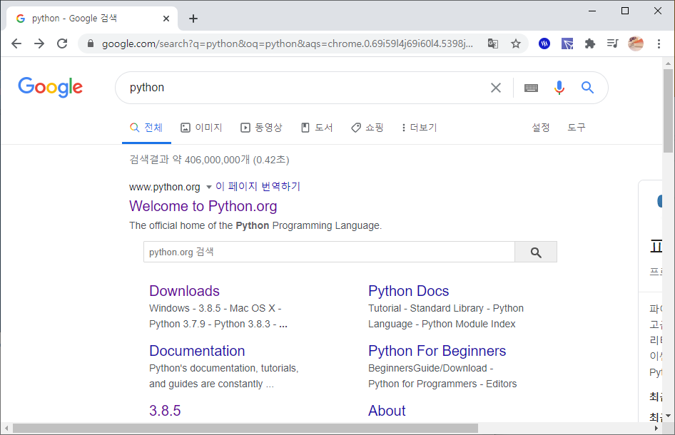The width and height of the screenshot is (675, 435).
Task: Reload the current page
Action: point(62,43)
